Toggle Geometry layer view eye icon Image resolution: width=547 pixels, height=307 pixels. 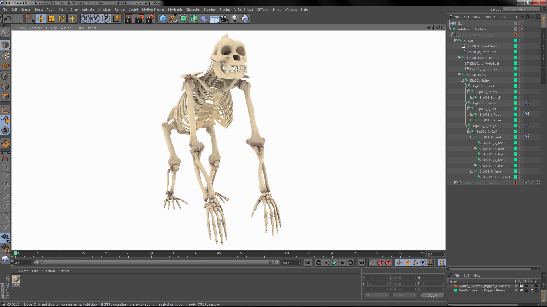pyautogui.click(x=521, y=286)
